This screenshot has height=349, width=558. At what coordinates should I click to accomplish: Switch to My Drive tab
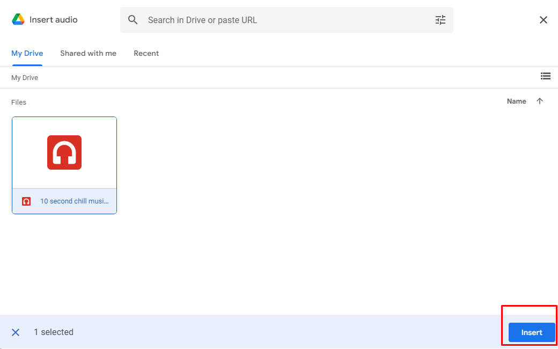click(27, 53)
